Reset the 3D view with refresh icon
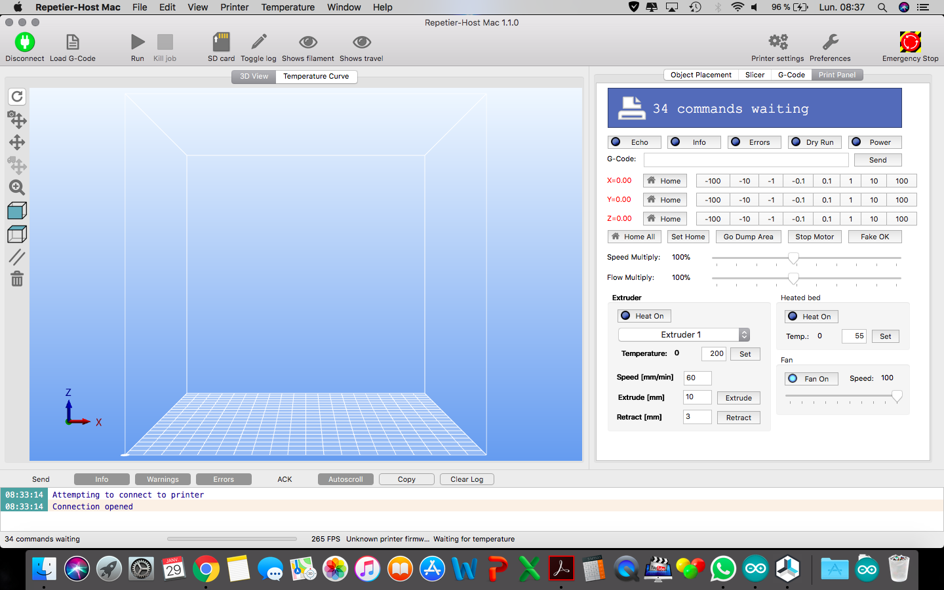This screenshot has height=590, width=944. coord(17,97)
